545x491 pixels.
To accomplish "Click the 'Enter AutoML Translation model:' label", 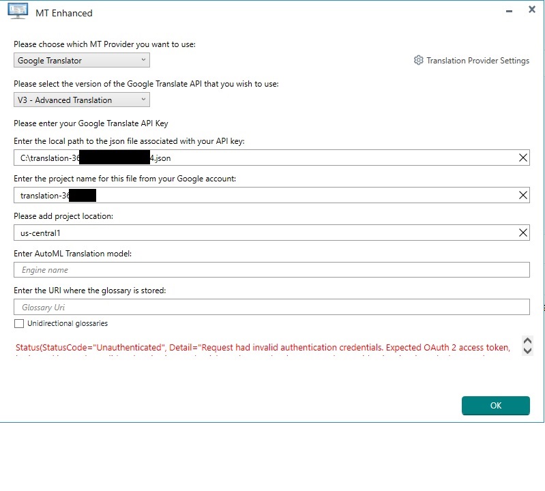I will coord(72,254).
